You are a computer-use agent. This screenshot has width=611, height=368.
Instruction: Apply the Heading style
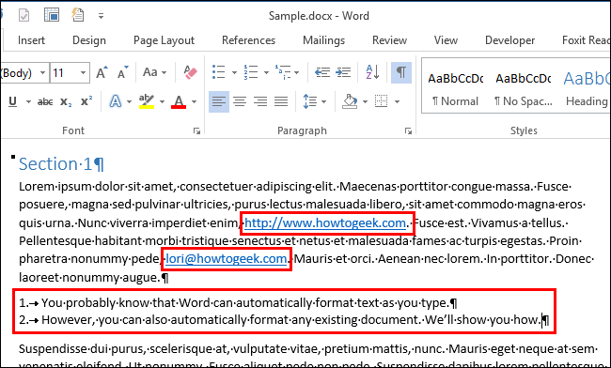click(x=587, y=89)
